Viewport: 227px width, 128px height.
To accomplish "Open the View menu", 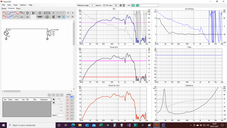I will [x=9, y=5].
